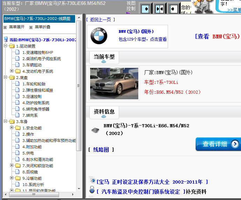Open 6.刮水和清洗功能 tree item
The height and width of the screenshot is (200, 241).
coord(38,159)
